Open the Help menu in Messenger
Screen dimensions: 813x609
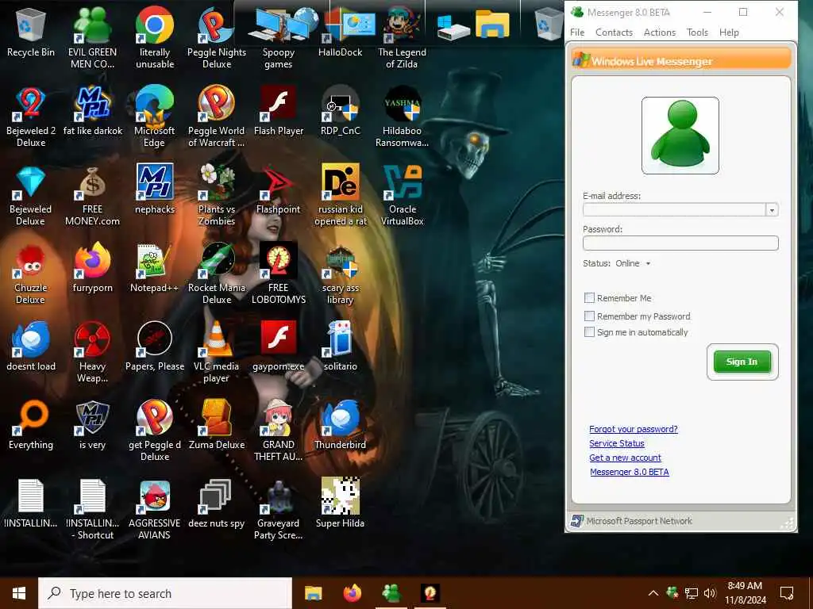[x=729, y=32]
